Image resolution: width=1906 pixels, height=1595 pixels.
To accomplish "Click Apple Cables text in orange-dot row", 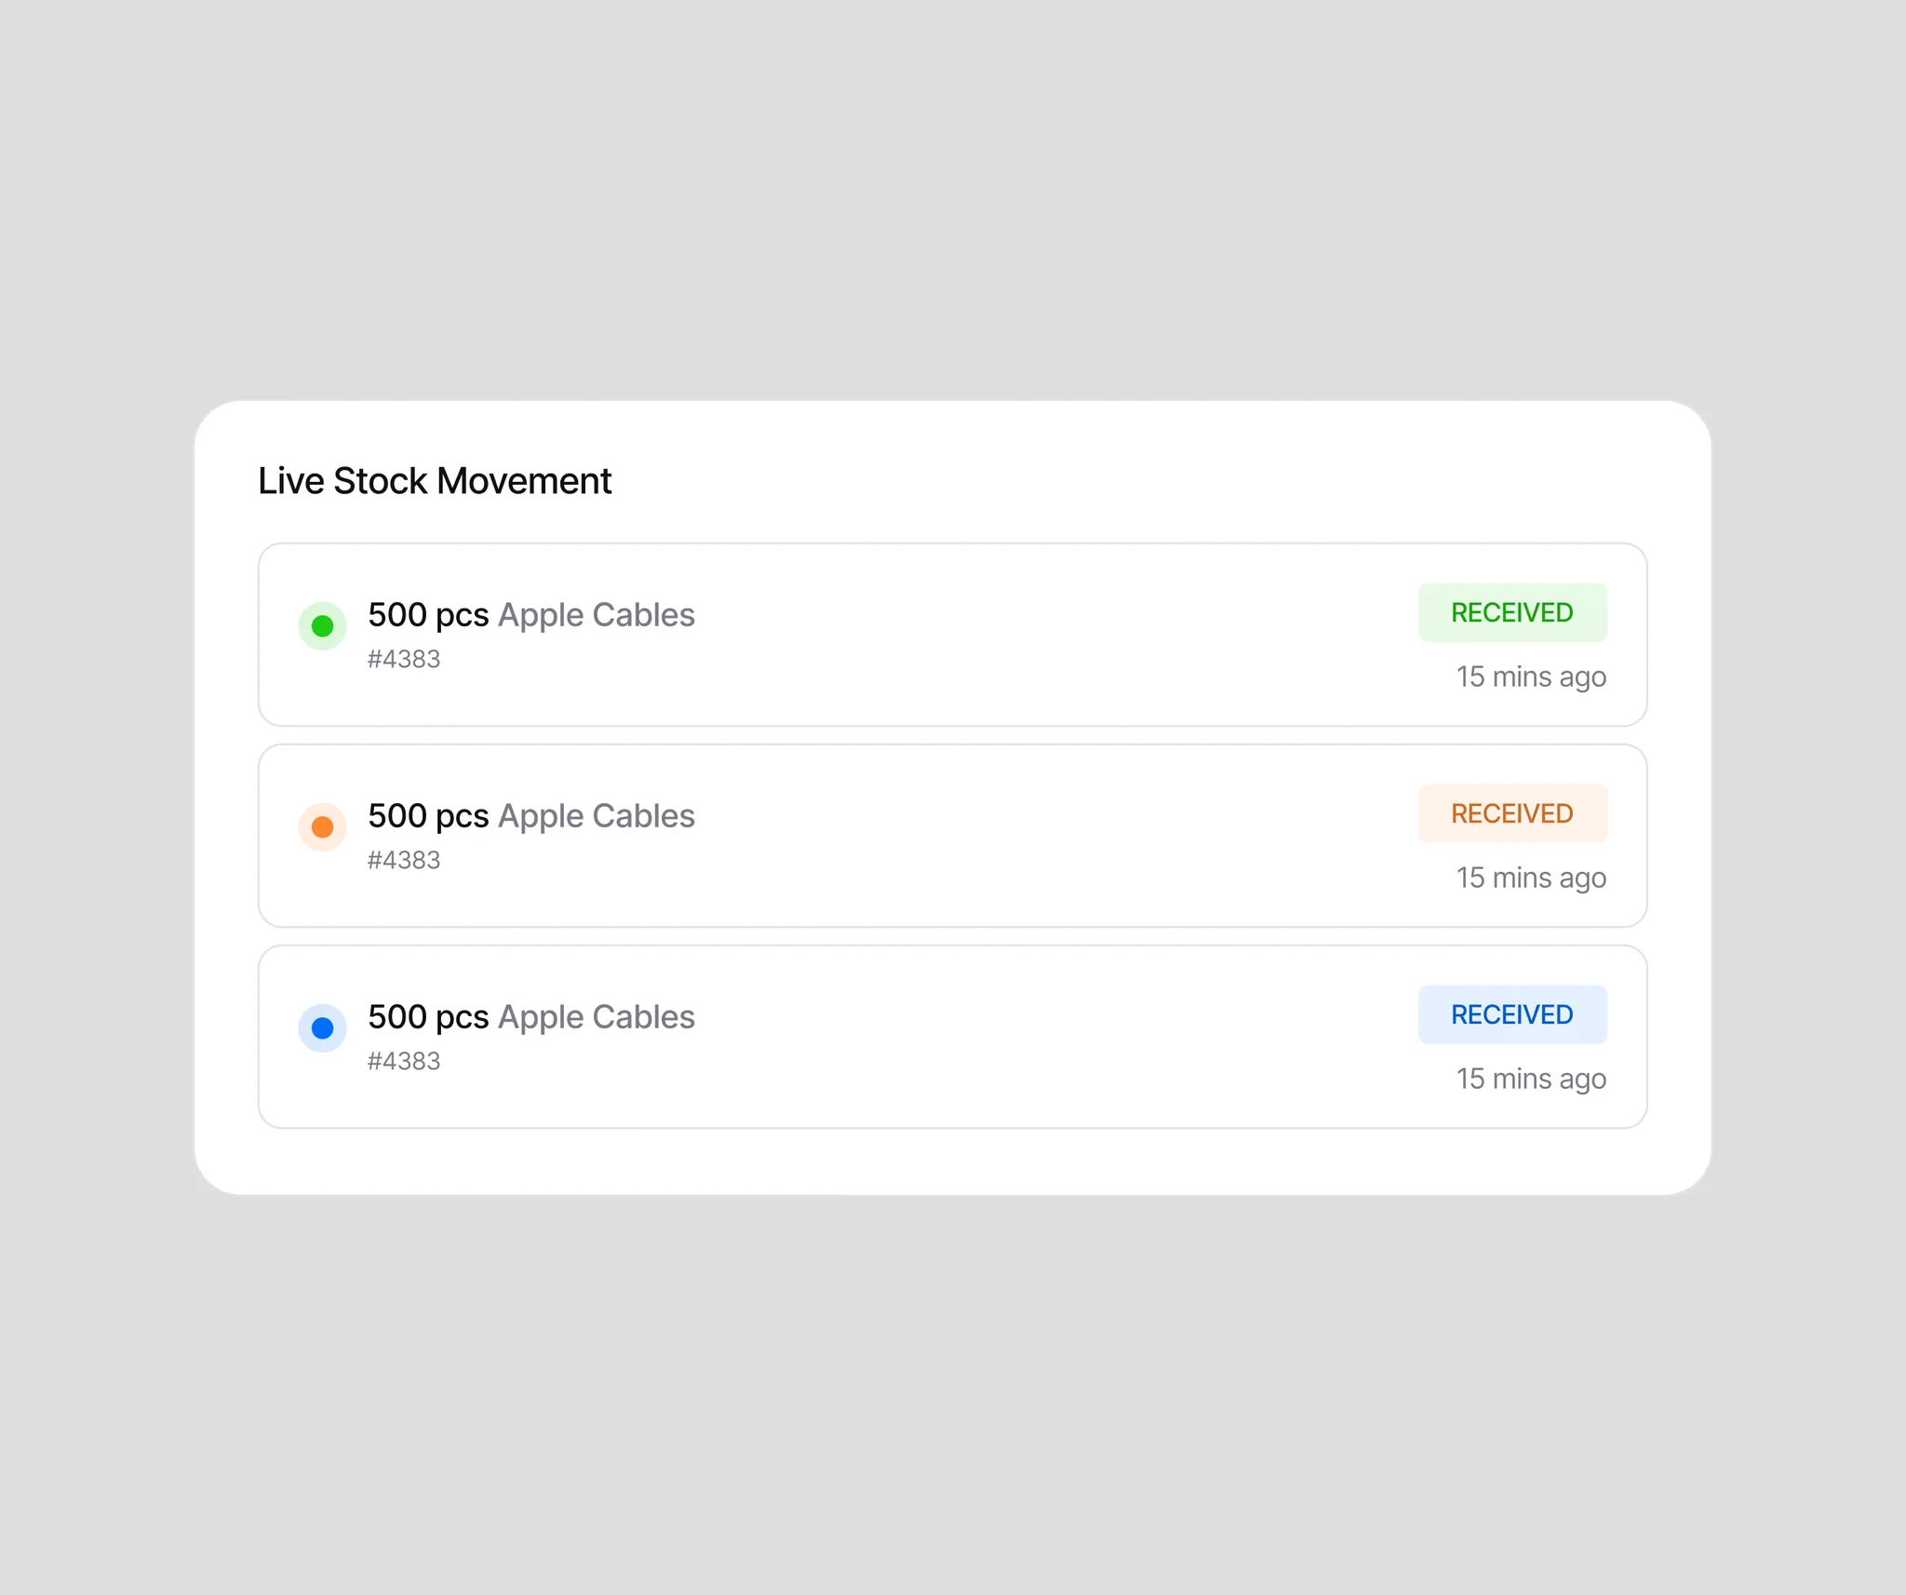I will [597, 816].
